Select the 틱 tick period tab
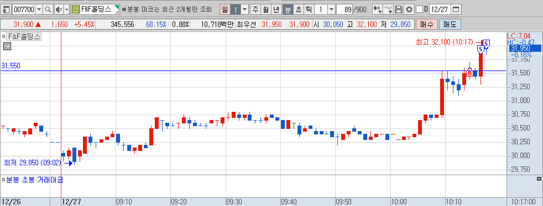Viewport: 543px width, 206px height. [x=308, y=9]
